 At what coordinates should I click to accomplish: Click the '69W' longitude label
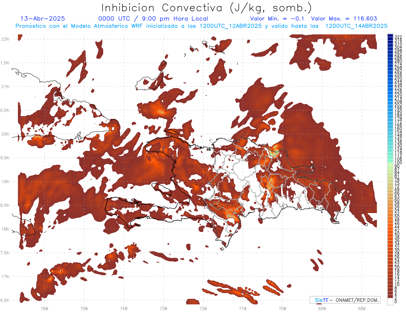pyautogui.click(x=322, y=308)
